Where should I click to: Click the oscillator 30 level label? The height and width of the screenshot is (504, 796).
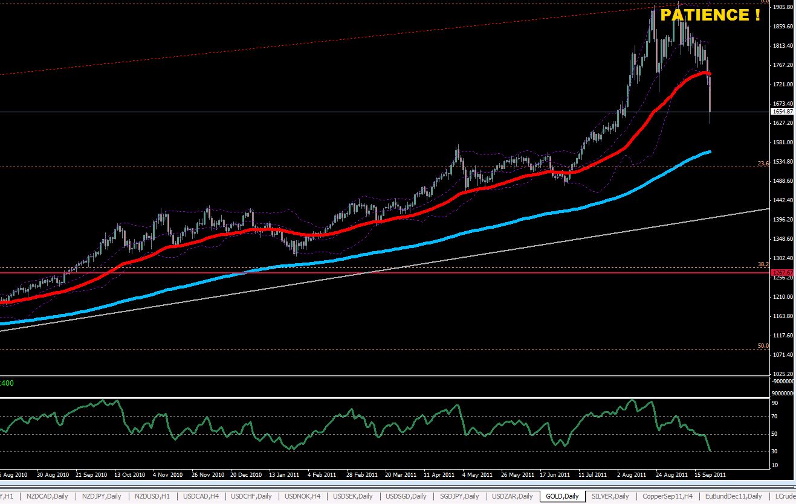pyautogui.click(x=775, y=451)
